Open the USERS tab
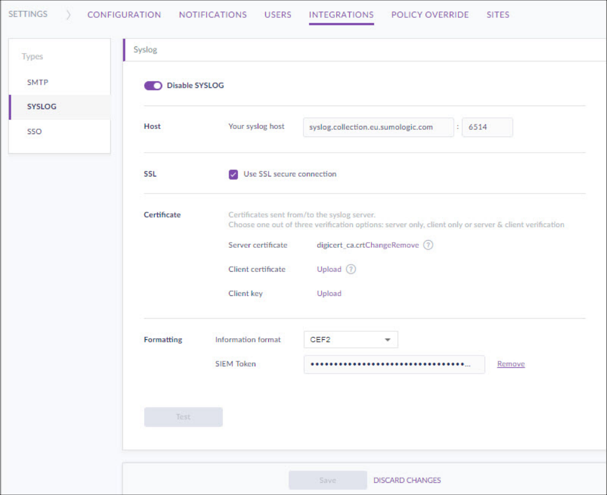607x495 pixels. 277,15
